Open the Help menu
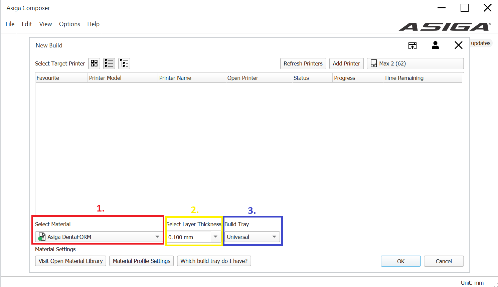The width and height of the screenshot is (498, 287). click(x=93, y=24)
